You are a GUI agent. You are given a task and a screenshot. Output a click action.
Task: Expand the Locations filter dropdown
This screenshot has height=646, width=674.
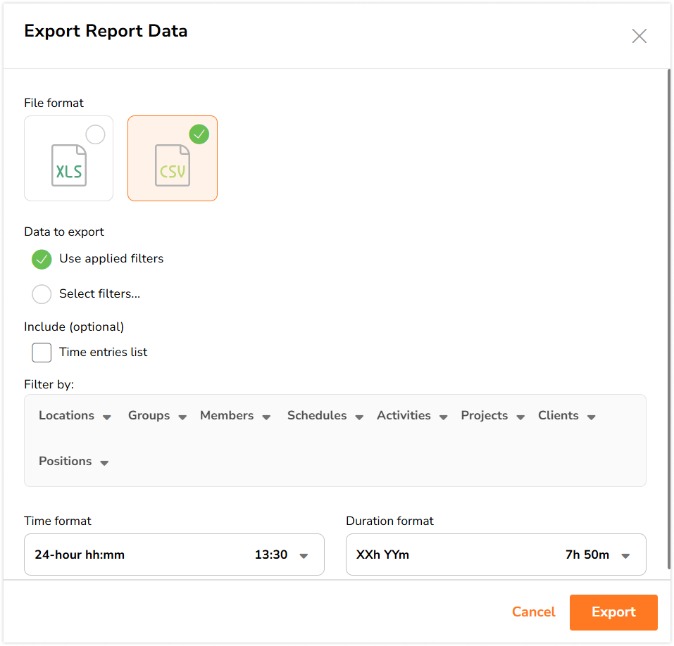(x=75, y=416)
